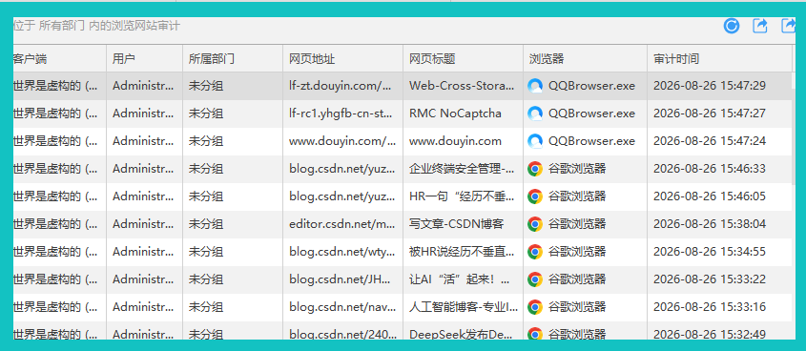Click the Chrome icon in the 写文章-CSDN博客 row
Image resolution: width=806 pixels, height=351 pixels.
pos(535,224)
